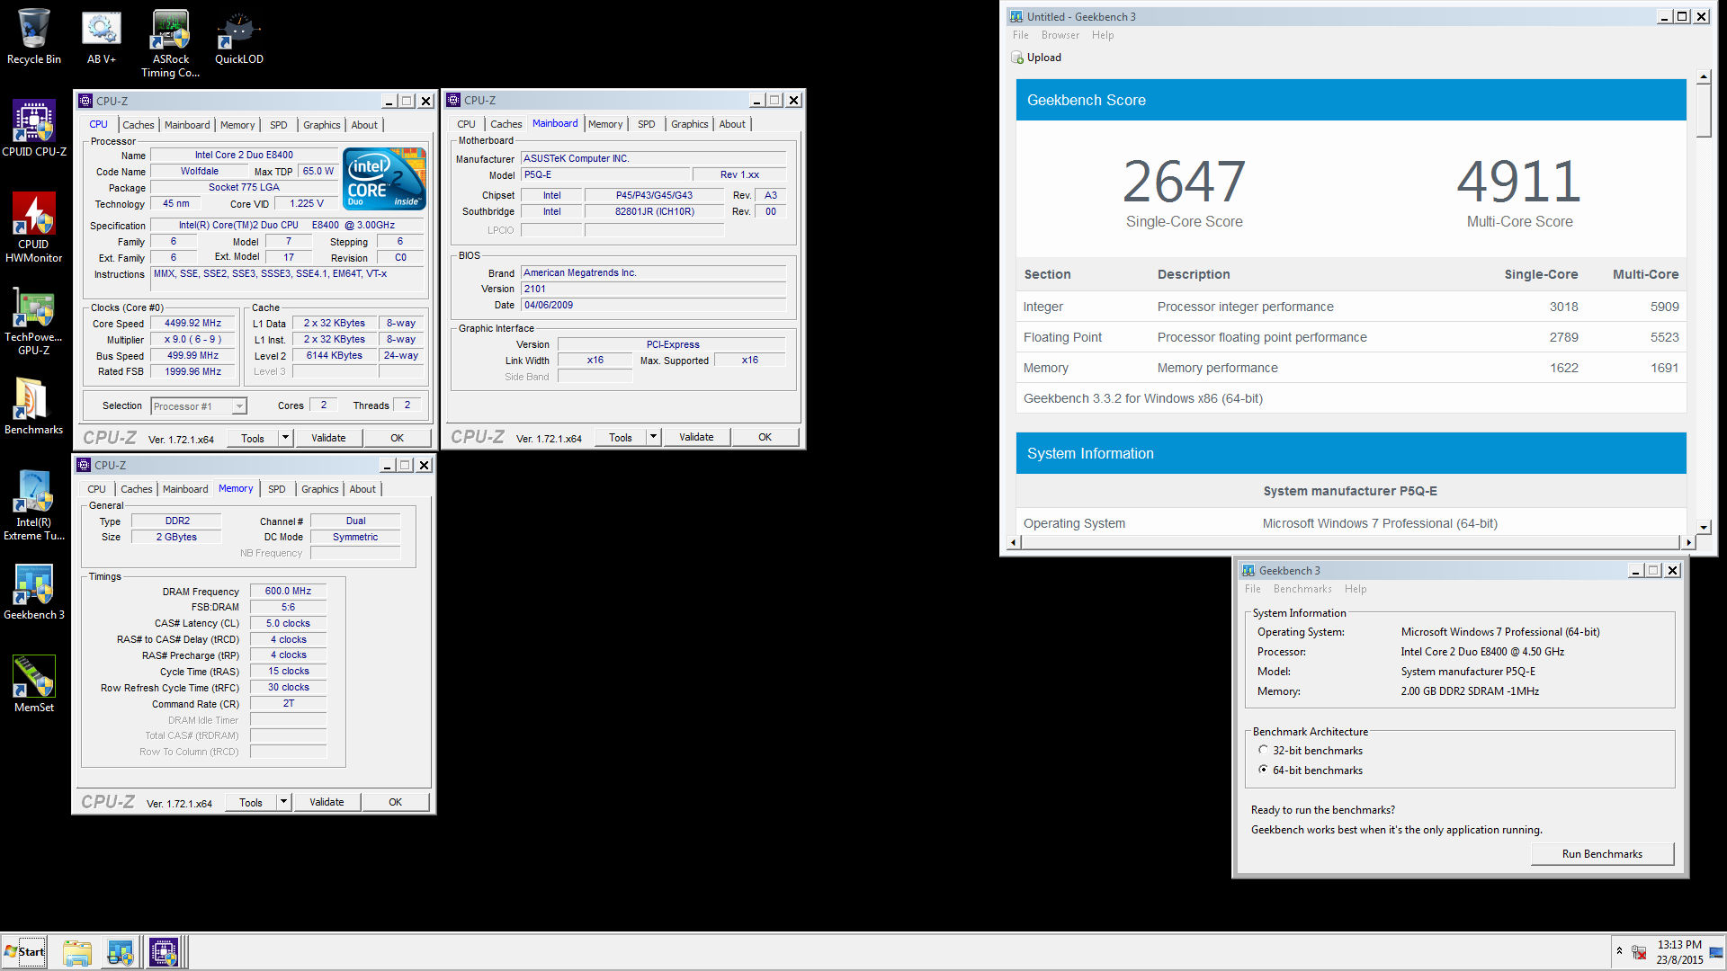Open the CPUID CPU-Z desktop icon

pyautogui.click(x=34, y=129)
